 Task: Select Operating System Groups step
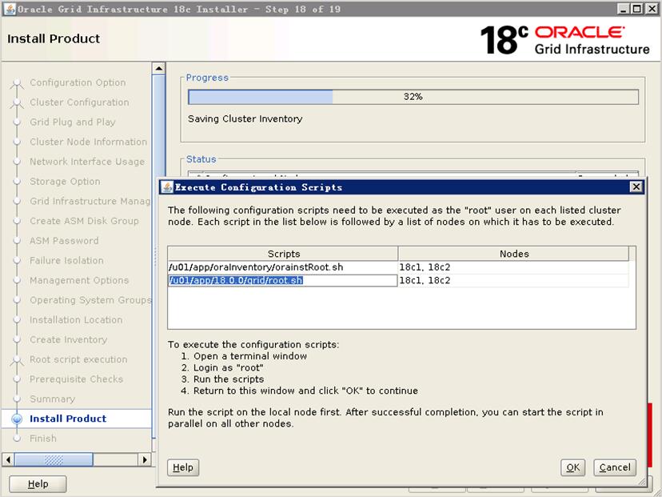click(x=90, y=300)
